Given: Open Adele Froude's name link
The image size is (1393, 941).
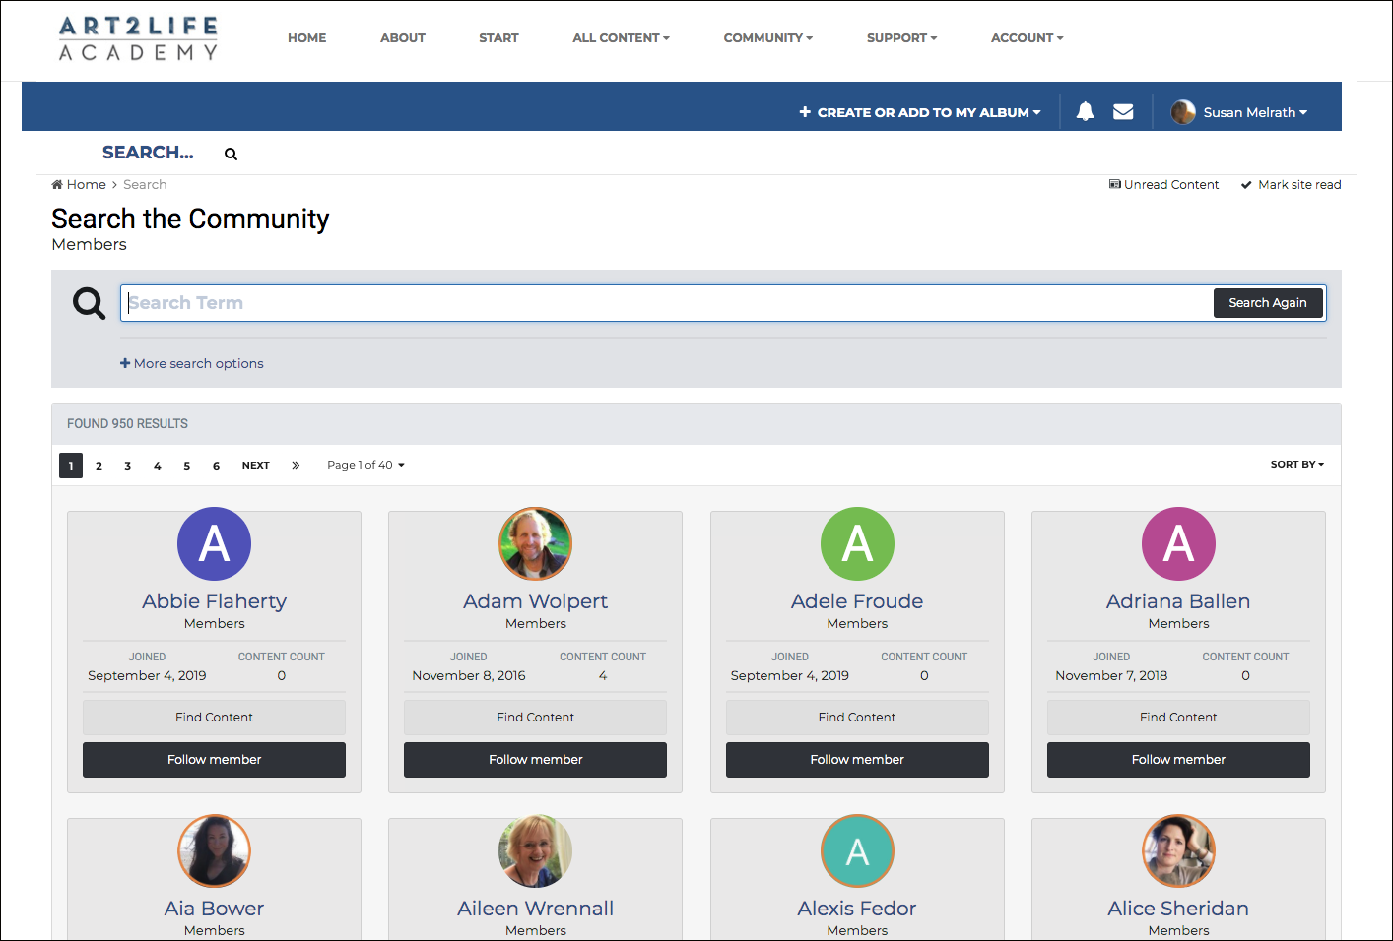Looking at the screenshot, I should coord(857,601).
